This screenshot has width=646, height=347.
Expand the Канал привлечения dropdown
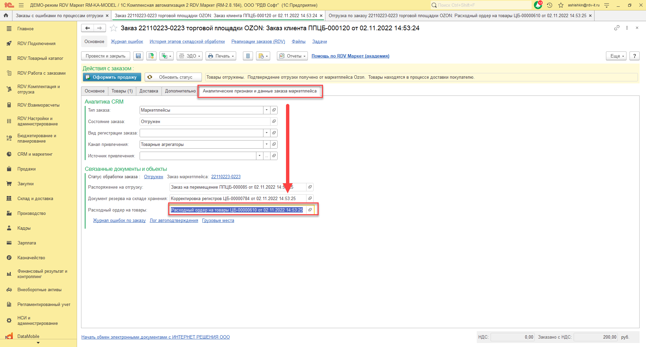tap(266, 144)
